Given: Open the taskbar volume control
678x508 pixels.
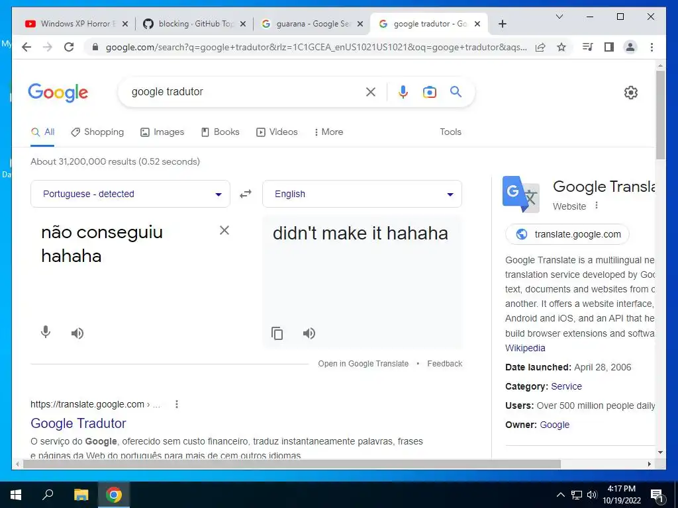Looking at the screenshot, I should (x=592, y=495).
